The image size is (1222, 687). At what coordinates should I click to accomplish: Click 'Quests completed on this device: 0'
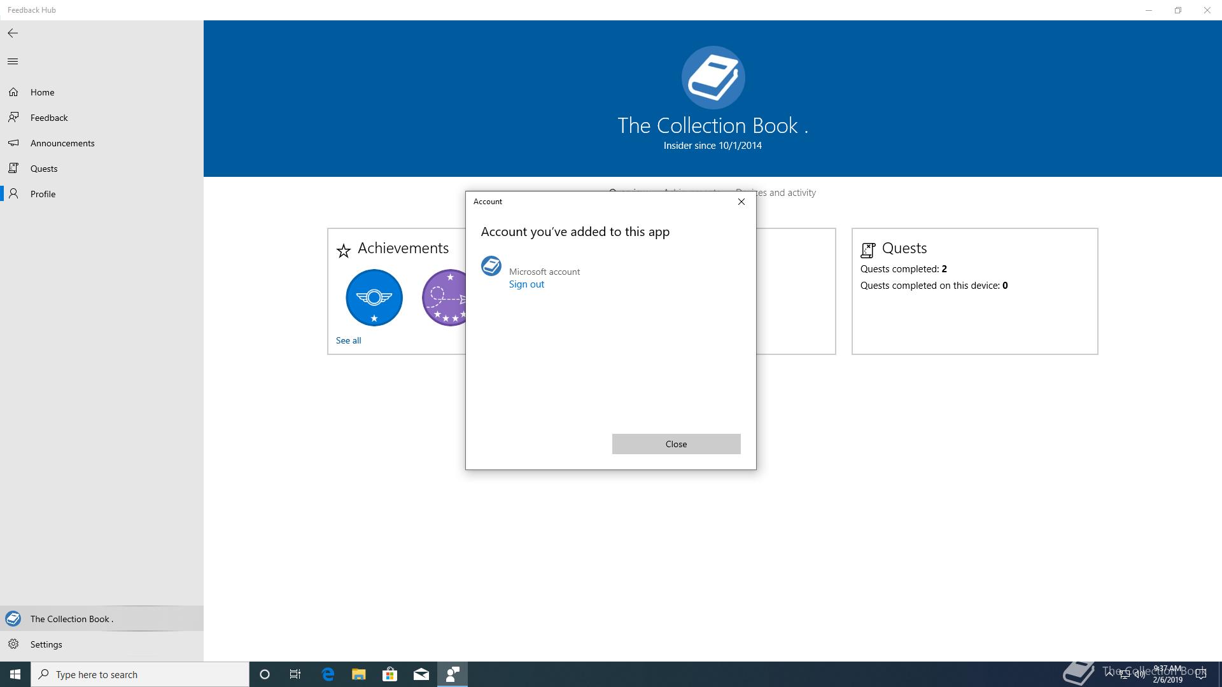[934, 286]
